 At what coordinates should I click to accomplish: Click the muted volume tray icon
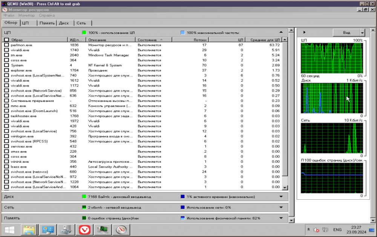coord(317,230)
